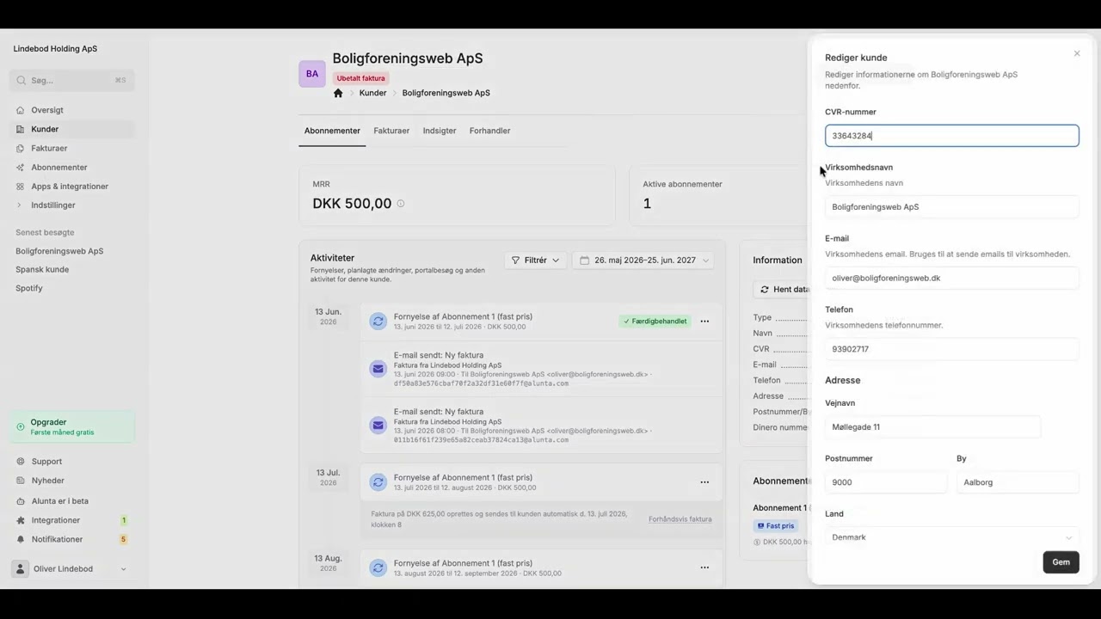Open recently visited Boligforeningsweb ApS

tap(59, 251)
